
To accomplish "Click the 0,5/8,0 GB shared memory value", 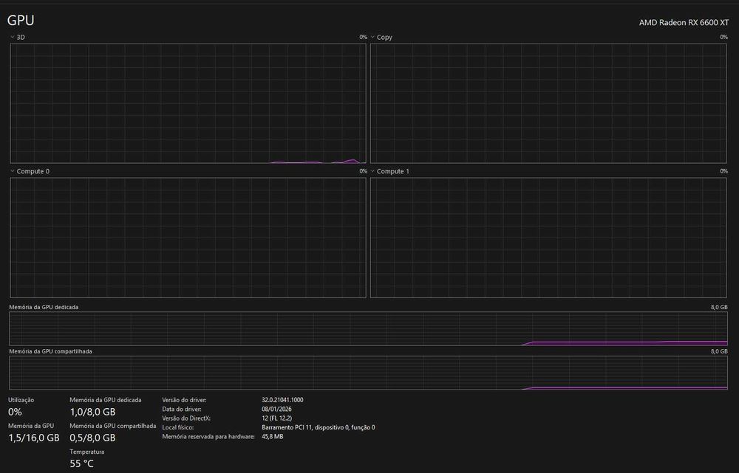I will point(92,438).
